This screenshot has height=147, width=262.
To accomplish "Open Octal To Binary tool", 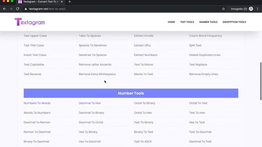I will click(x=145, y=103).
